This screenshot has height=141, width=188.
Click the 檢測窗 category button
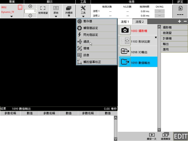[174, 33]
